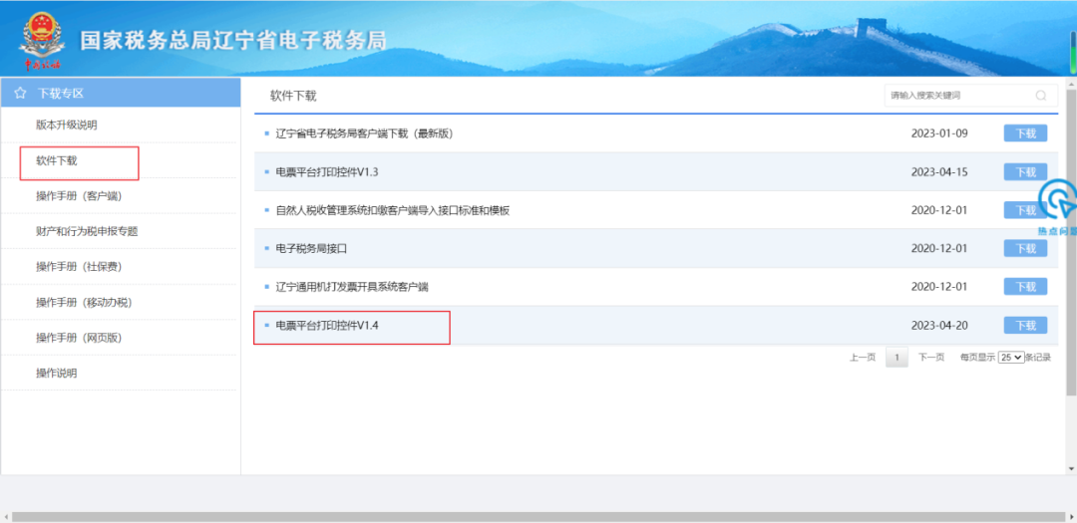
Task: Open 操作说明 sidebar item
Action: 56,374
